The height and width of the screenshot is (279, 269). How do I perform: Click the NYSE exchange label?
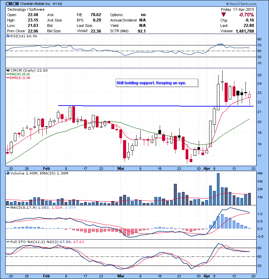pyautogui.click(x=57, y=4)
